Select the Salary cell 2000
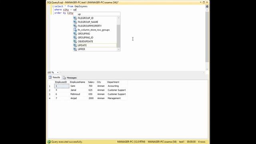256x144 pixels. click(x=92, y=98)
